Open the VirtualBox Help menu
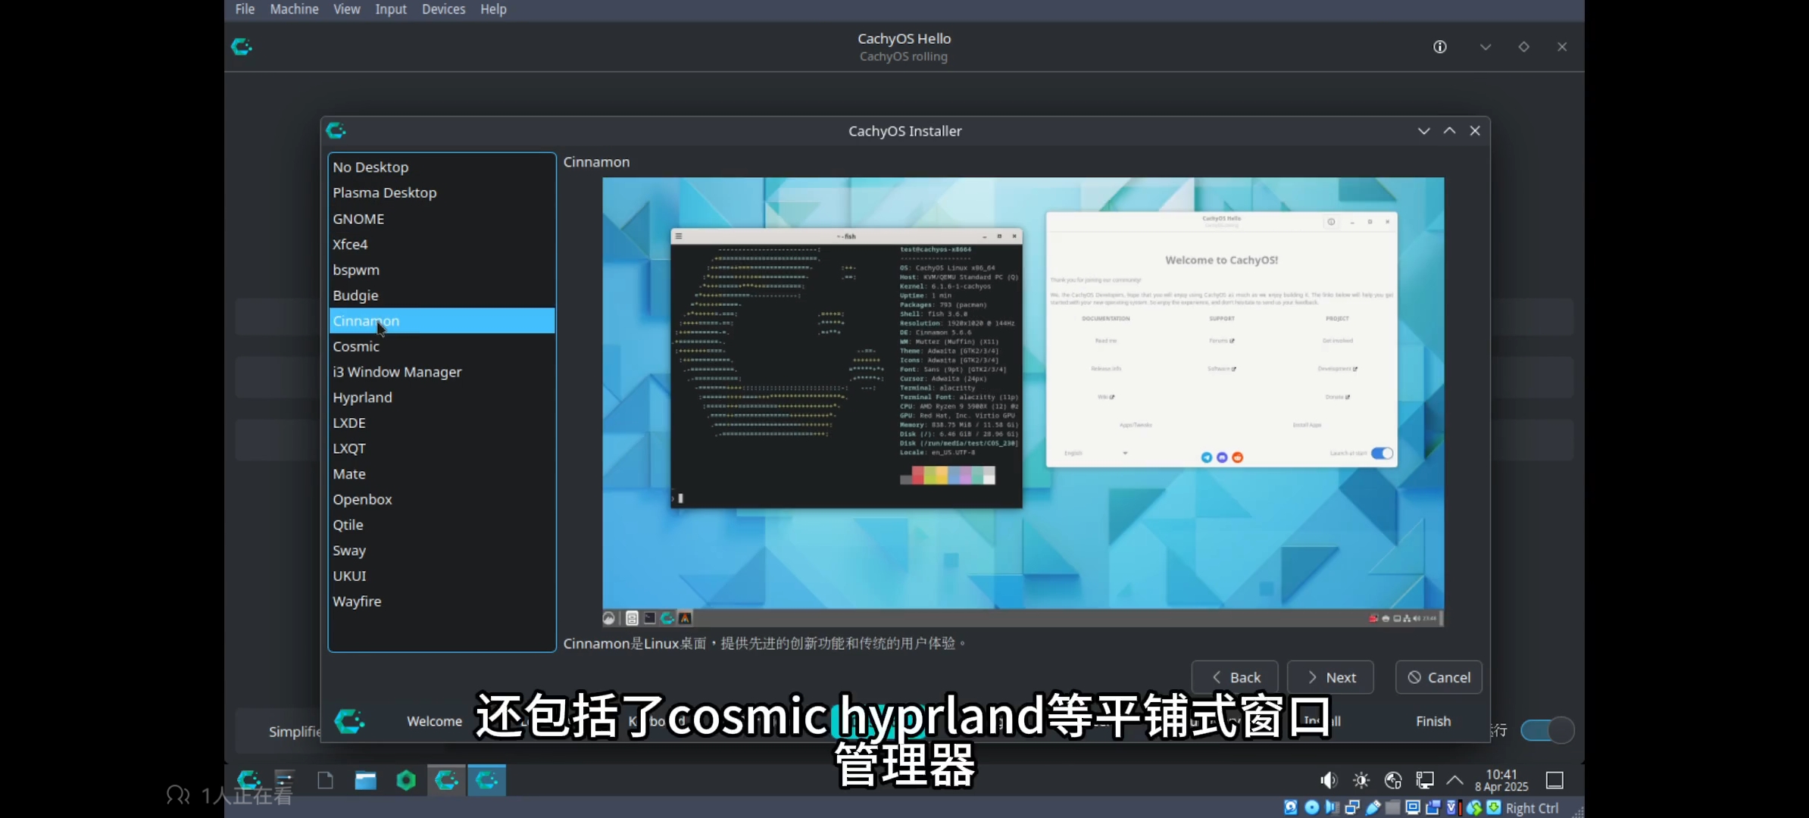The height and width of the screenshot is (818, 1809). 493,9
